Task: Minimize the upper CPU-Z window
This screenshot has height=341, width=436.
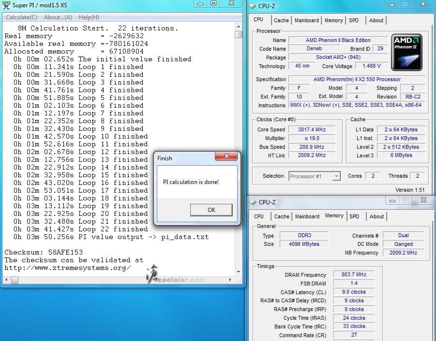Action: 392,4
